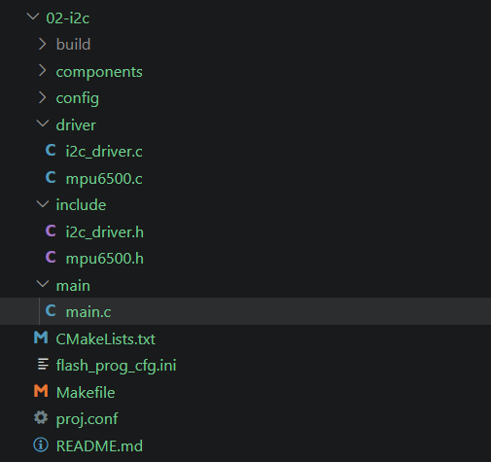Expand the build folder chevron
The width and height of the screenshot is (491, 462).
[43, 44]
